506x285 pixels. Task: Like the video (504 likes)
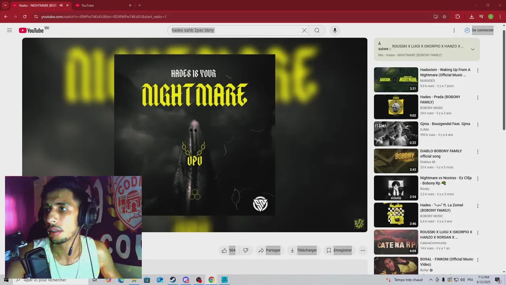(228, 250)
